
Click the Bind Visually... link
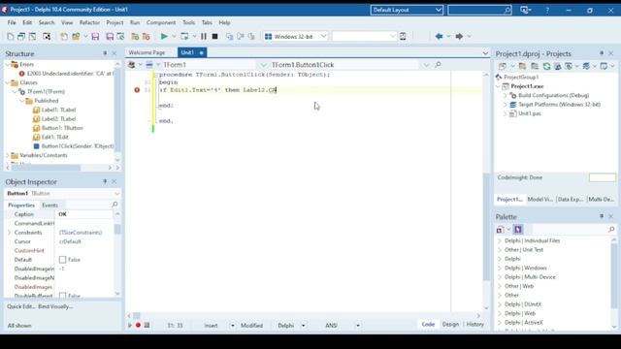coord(55,306)
